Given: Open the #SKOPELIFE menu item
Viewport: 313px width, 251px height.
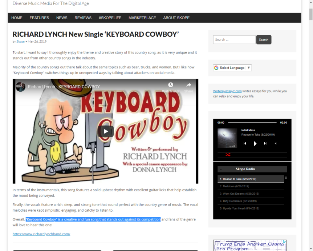Looking at the screenshot, I should [x=110, y=18].
